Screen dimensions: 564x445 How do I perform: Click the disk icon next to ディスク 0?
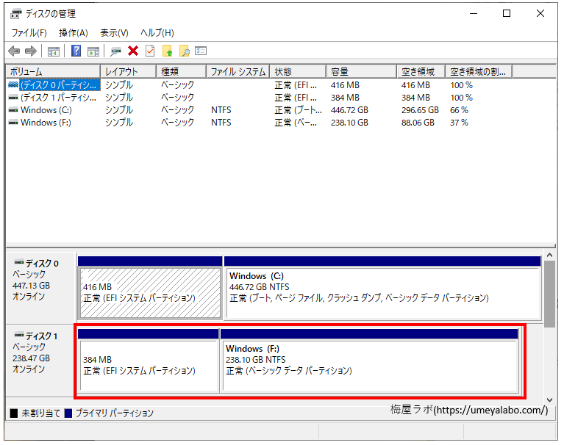18,263
